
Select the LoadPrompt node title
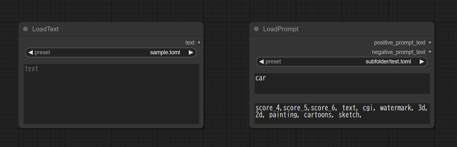point(281,29)
